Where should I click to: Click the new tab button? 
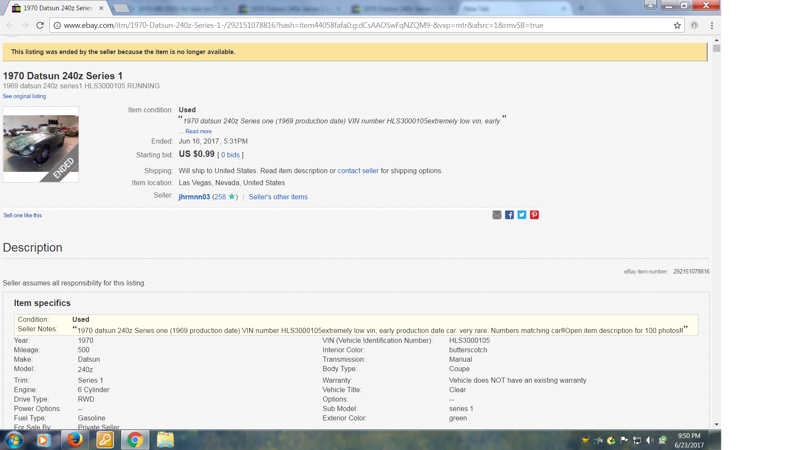point(121,8)
